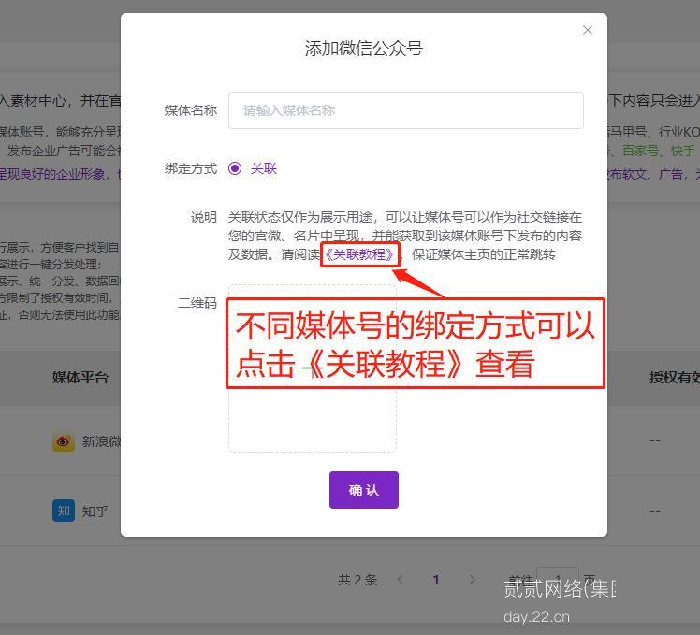
Task: Click the green 快手 link
Action: pos(682,151)
